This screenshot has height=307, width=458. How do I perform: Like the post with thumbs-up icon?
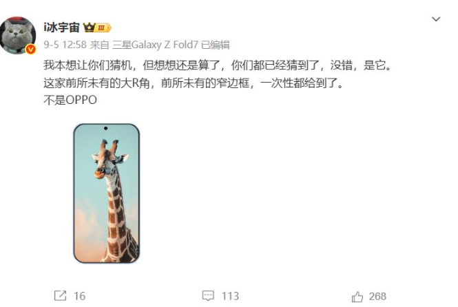(x=357, y=297)
